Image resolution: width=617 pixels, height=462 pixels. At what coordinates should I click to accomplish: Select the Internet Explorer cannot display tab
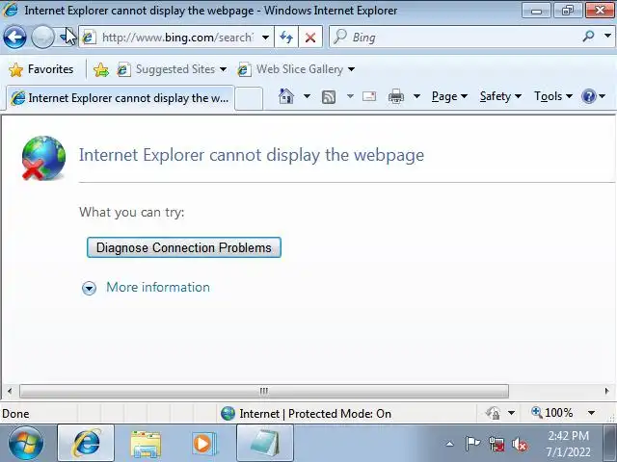click(x=121, y=98)
